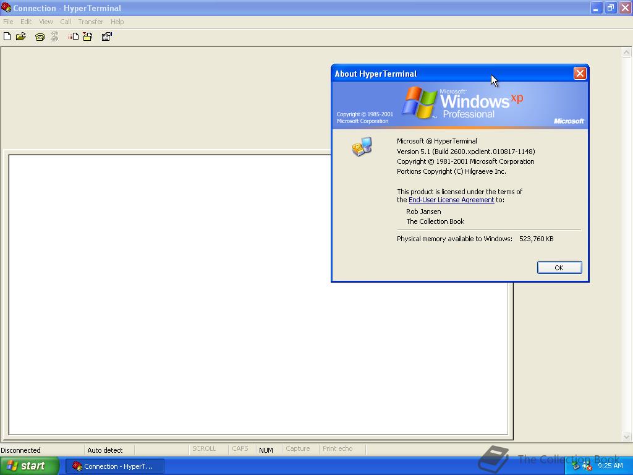Close the About HyperTerminal dialog
633x475 pixels.
pos(580,74)
